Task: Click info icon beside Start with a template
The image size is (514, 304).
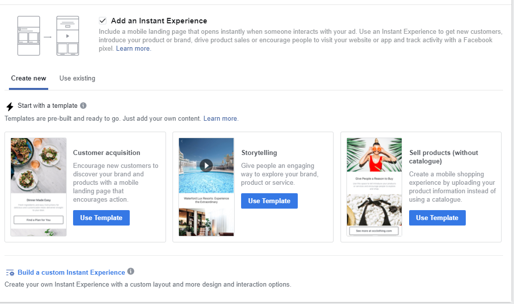Action: point(84,105)
